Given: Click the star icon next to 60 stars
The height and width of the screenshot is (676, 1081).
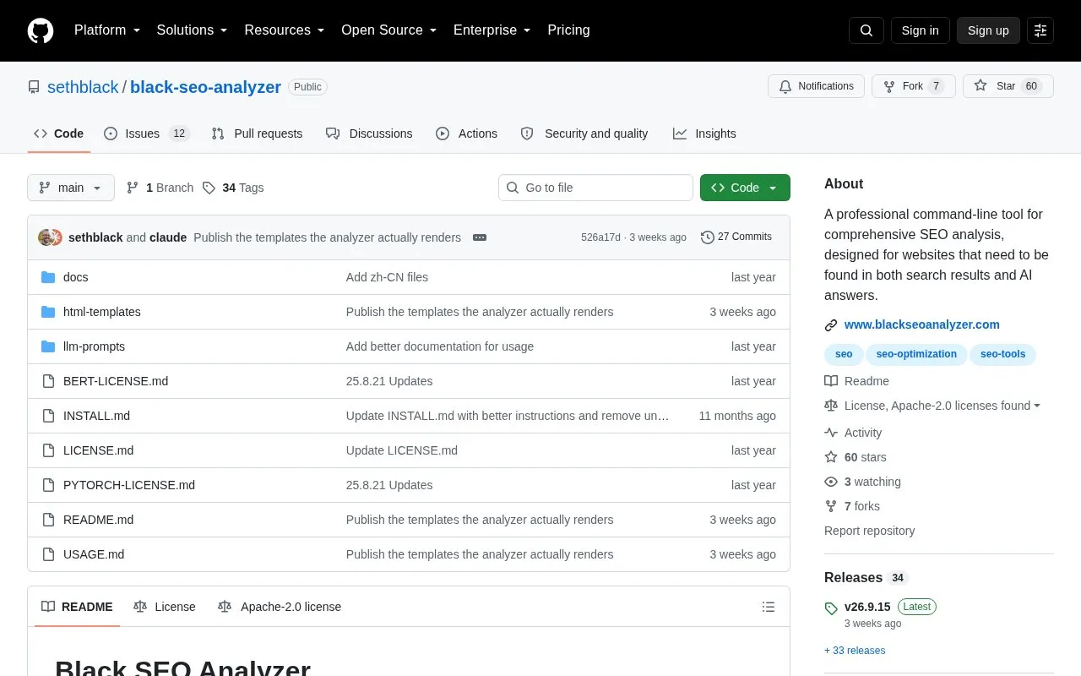Looking at the screenshot, I should click(x=831, y=457).
